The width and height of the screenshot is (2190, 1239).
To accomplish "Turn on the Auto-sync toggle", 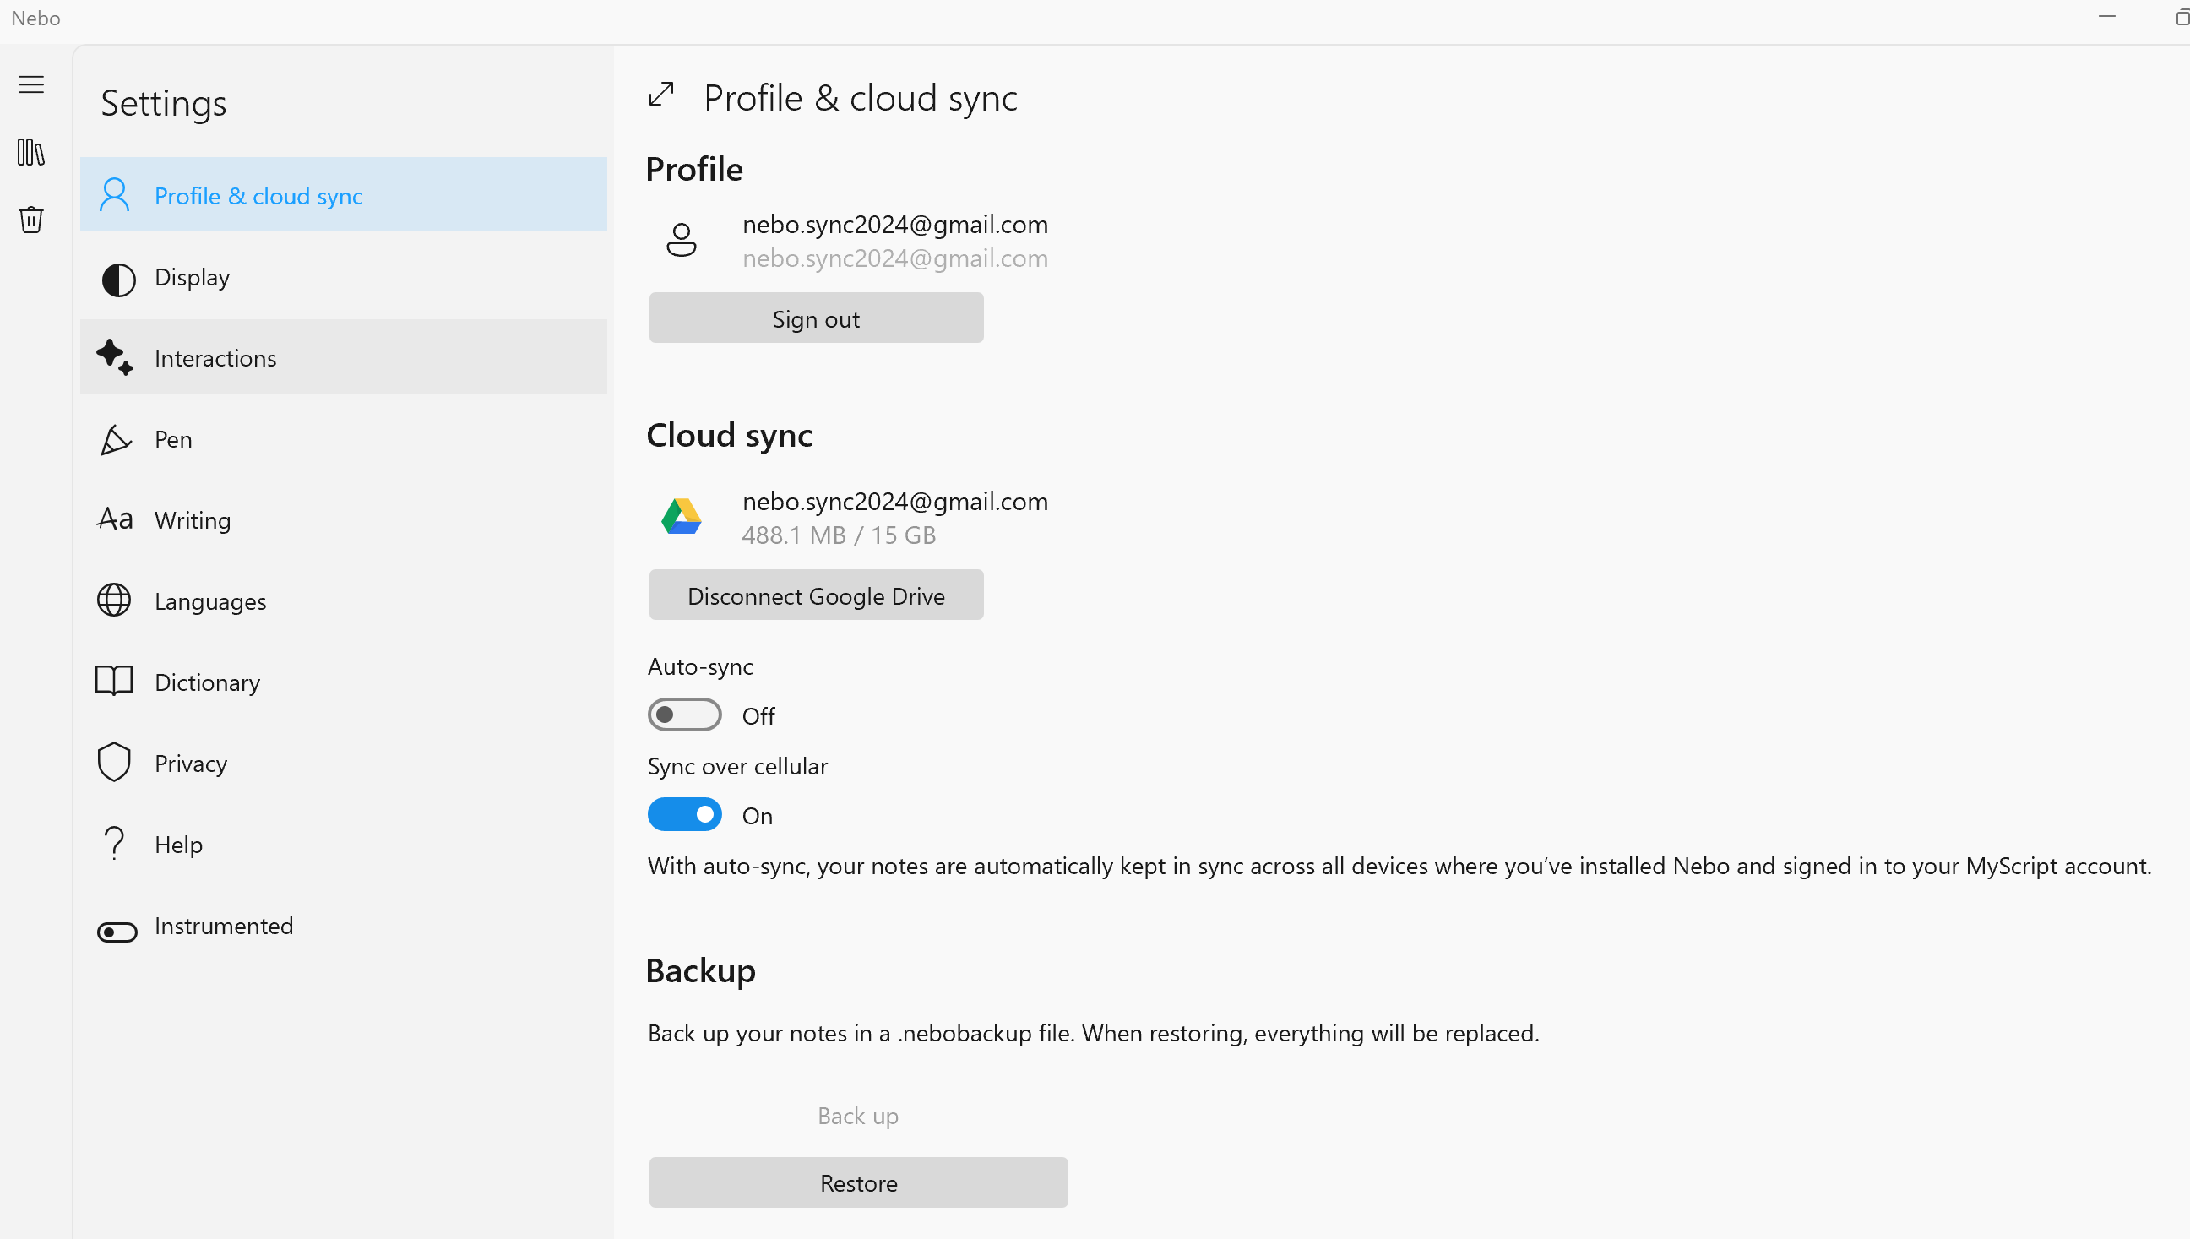I will (x=684, y=715).
